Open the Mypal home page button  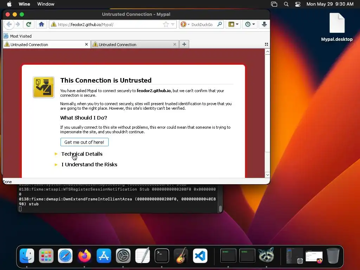pos(41,24)
